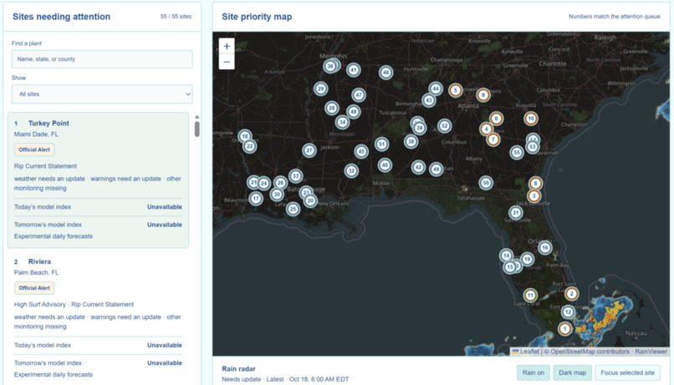Select map marker number 2 near Palm Beach

pos(571,294)
